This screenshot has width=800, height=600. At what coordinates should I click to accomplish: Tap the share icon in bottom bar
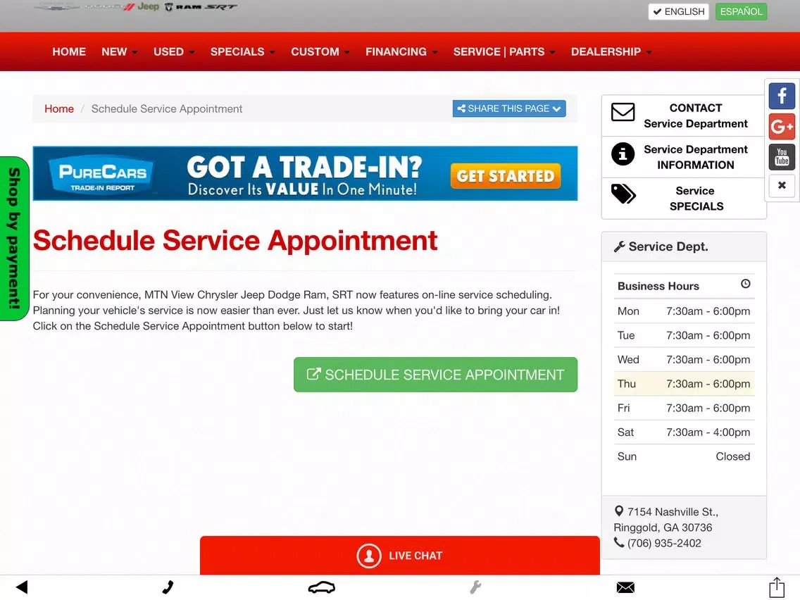(777, 587)
